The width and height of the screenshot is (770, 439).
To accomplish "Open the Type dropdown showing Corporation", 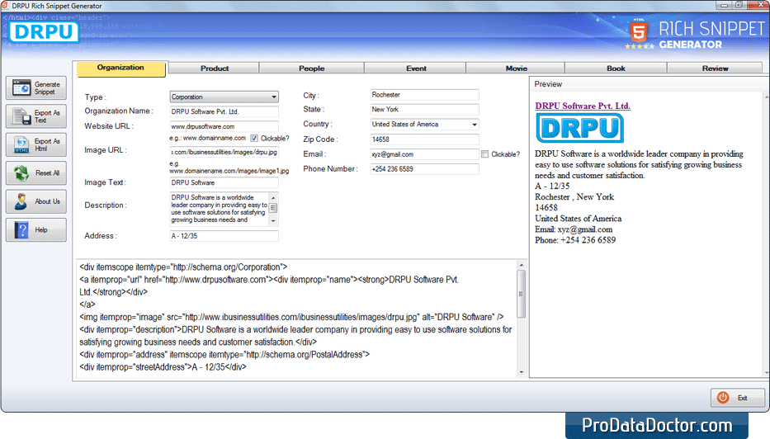I will click(224, 97).
